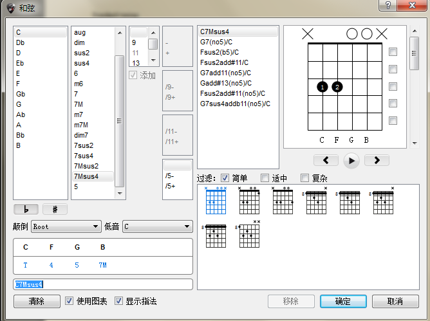Click the chord name text field
This screenshot has width=430, height=321.
(103, 284)
